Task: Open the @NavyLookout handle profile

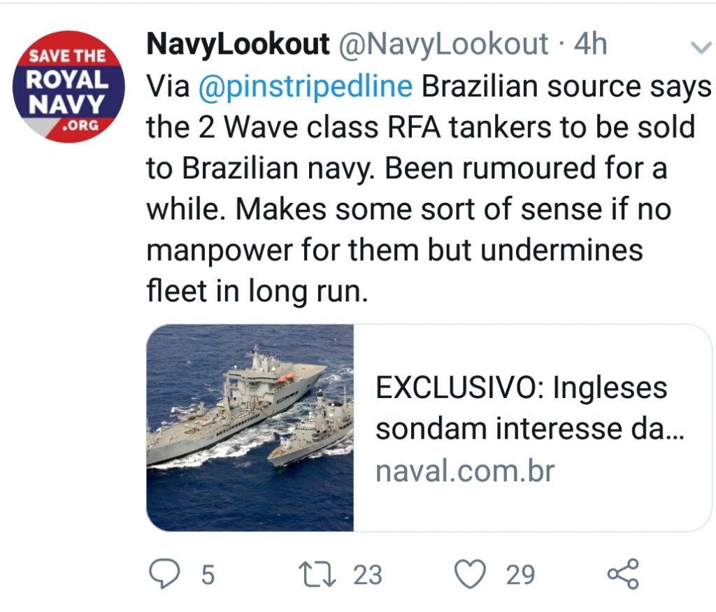Action: pos(443,44)
